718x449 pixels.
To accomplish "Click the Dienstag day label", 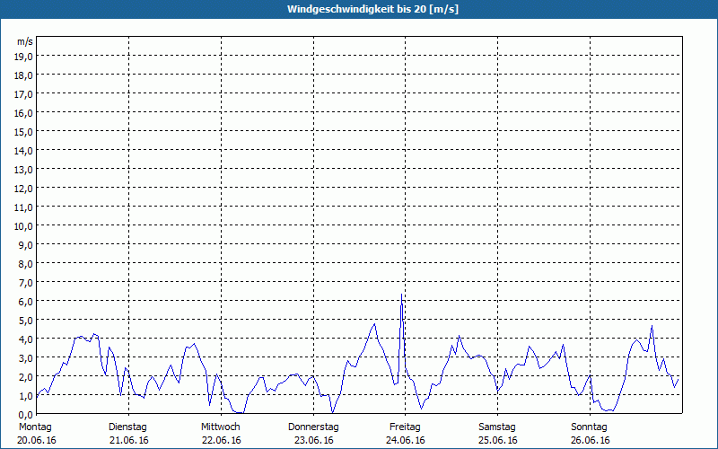I will 127,427.
